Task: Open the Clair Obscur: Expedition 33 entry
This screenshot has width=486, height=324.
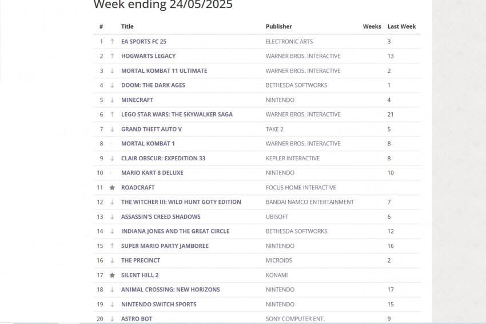Action: tap(163, 159)
